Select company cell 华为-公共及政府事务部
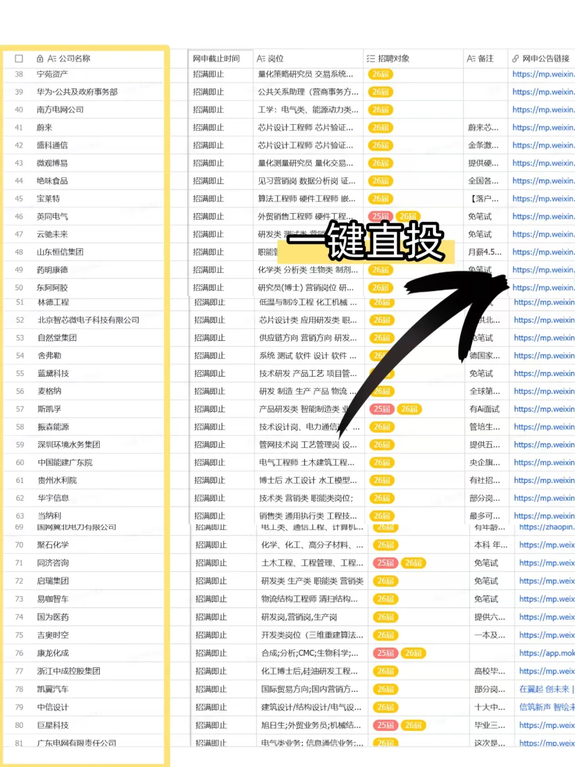Viewport: 575px width, 767px height. pyautogui.click(x=77, y=92)
